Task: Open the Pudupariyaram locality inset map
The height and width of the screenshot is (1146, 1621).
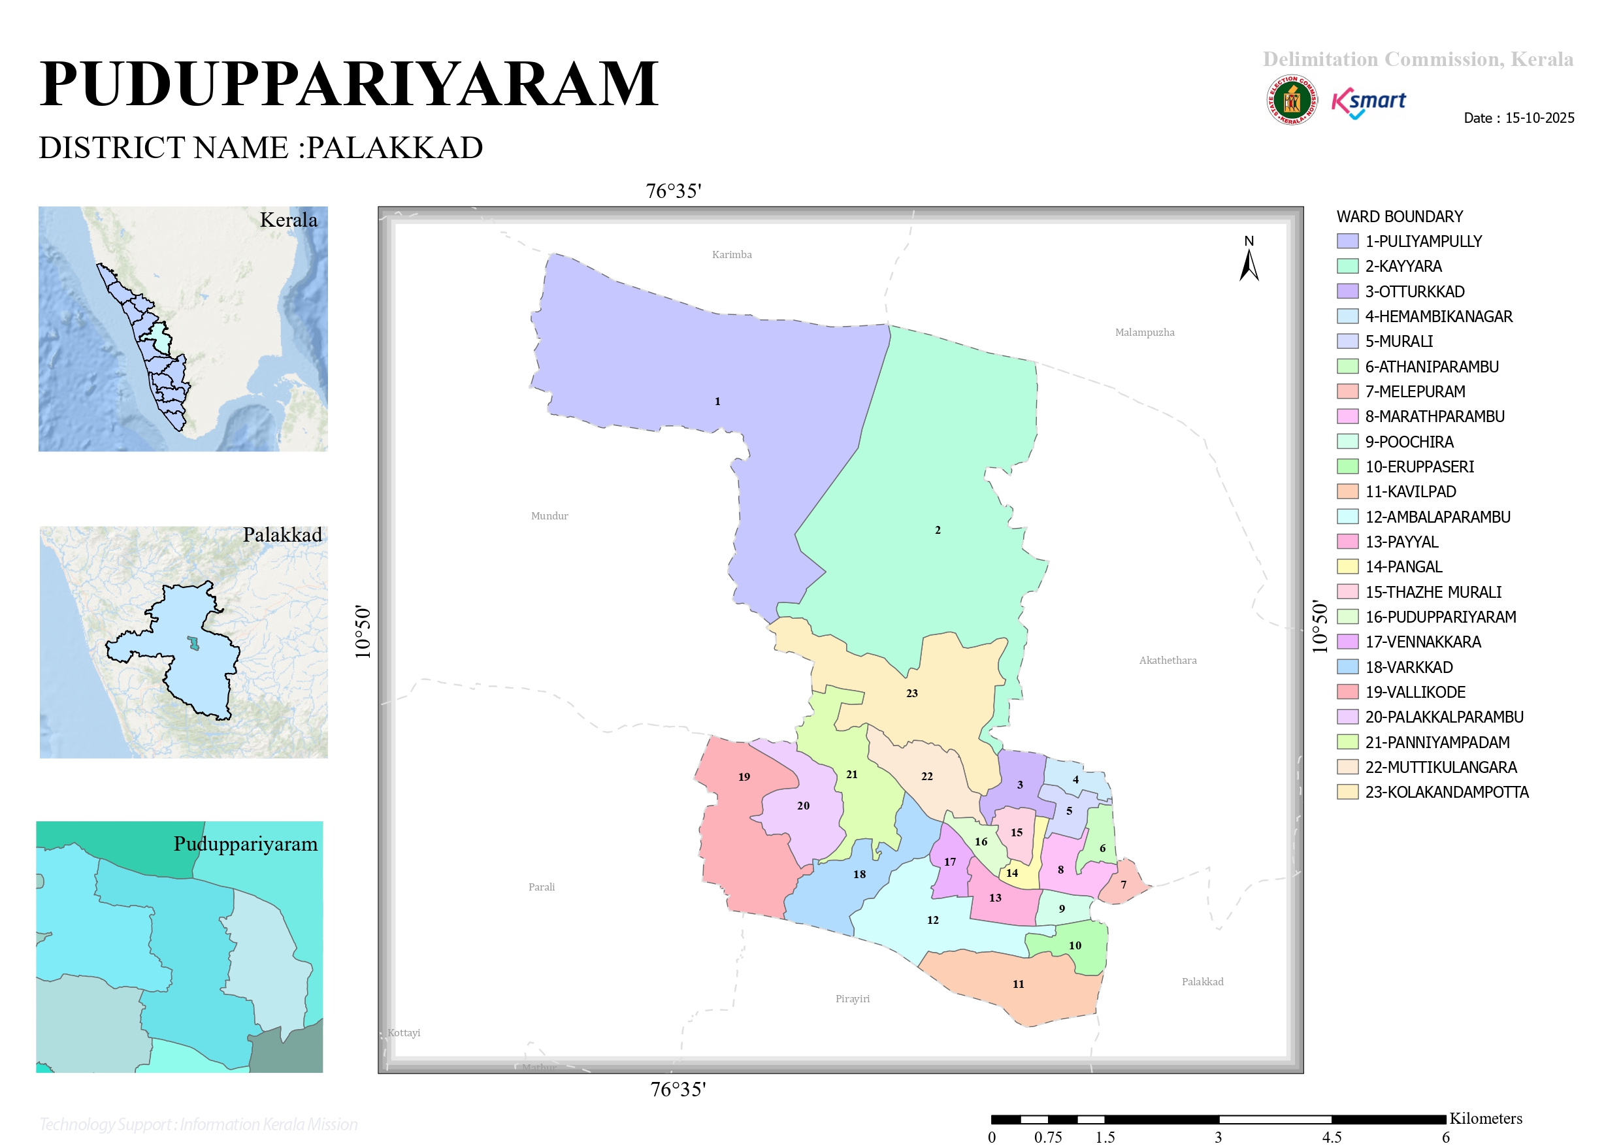Action: [x=179, y=947]
